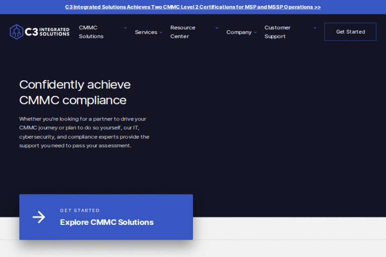Expand the chevron next to CMMC Solutions

(x=125, y=28)
